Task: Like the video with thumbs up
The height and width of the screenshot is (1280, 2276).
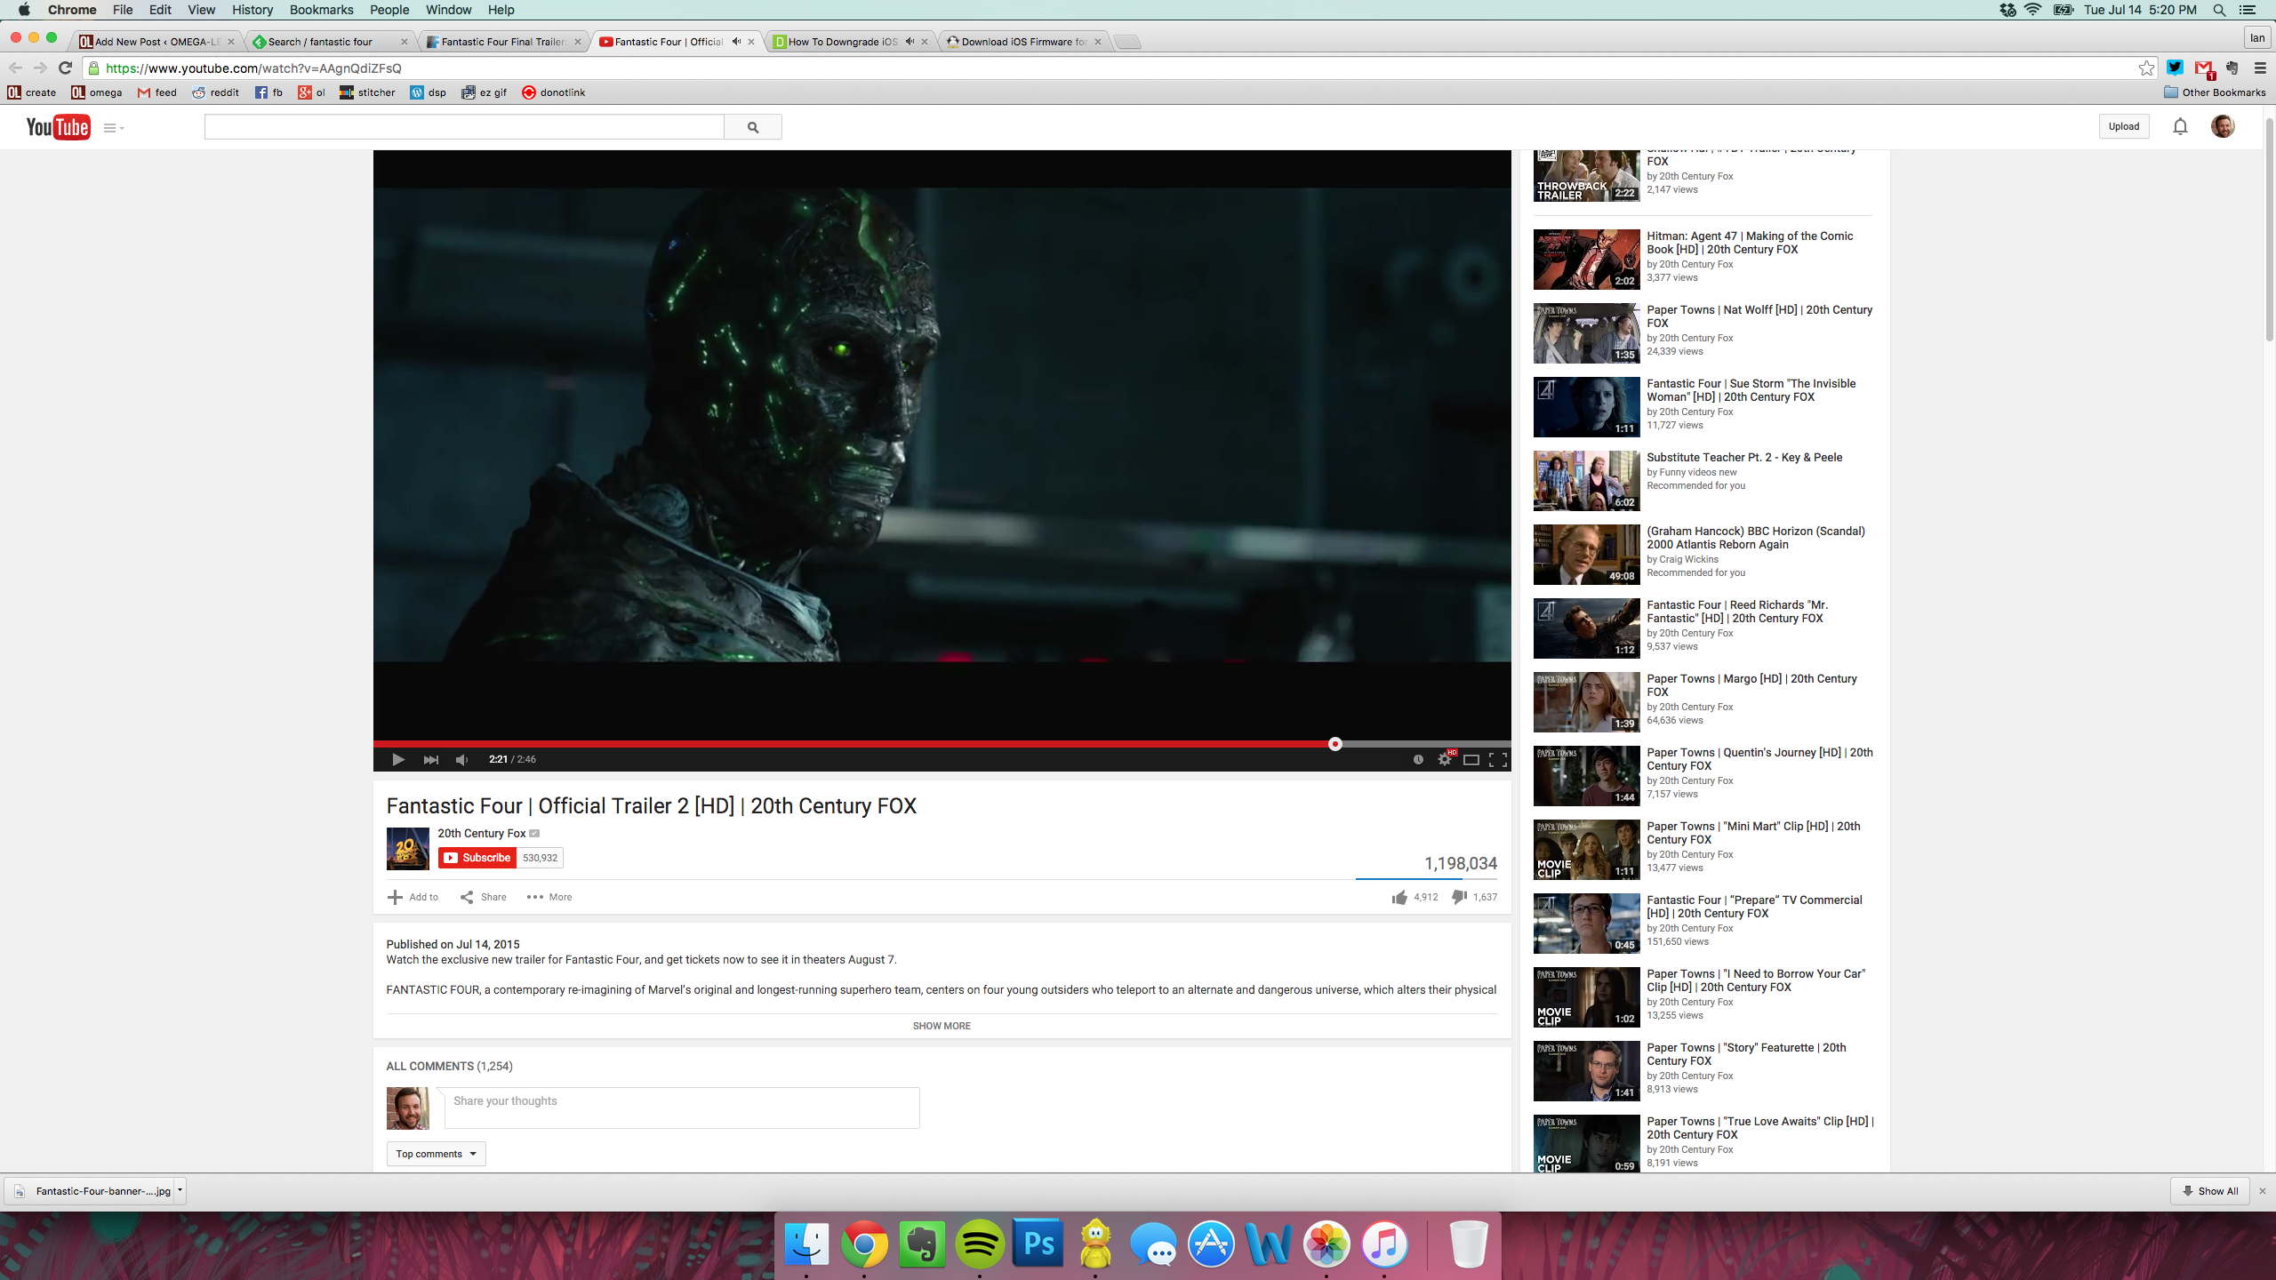Action: [1399, 897]
